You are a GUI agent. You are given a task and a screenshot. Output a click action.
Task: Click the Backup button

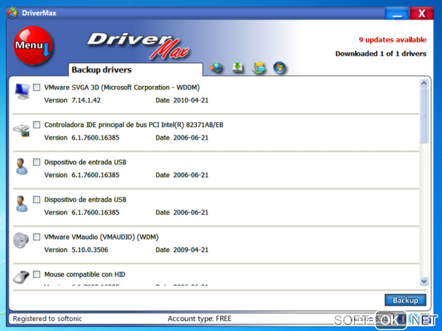point(405,300)
